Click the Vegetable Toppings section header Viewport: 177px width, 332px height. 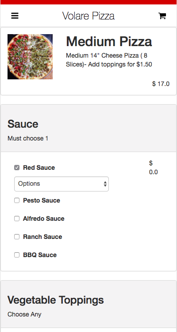pyautogui.click(x=56, y=300)
